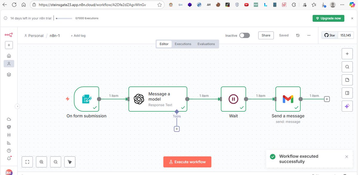Click the fit view zoom button
The height and width of the screenshot is (175, 358).
(x=27, y=162)
